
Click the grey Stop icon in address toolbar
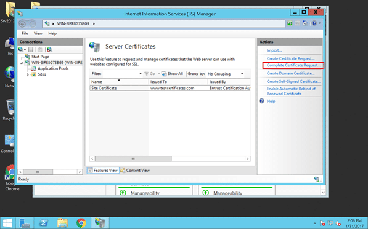click(x=297, y=23)
